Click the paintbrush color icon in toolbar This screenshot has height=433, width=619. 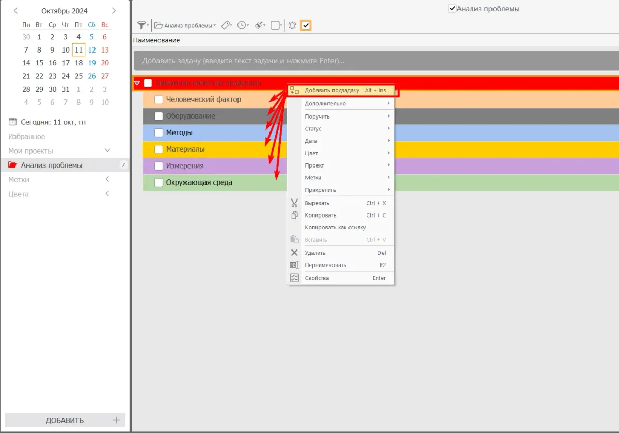click(259, 25)
